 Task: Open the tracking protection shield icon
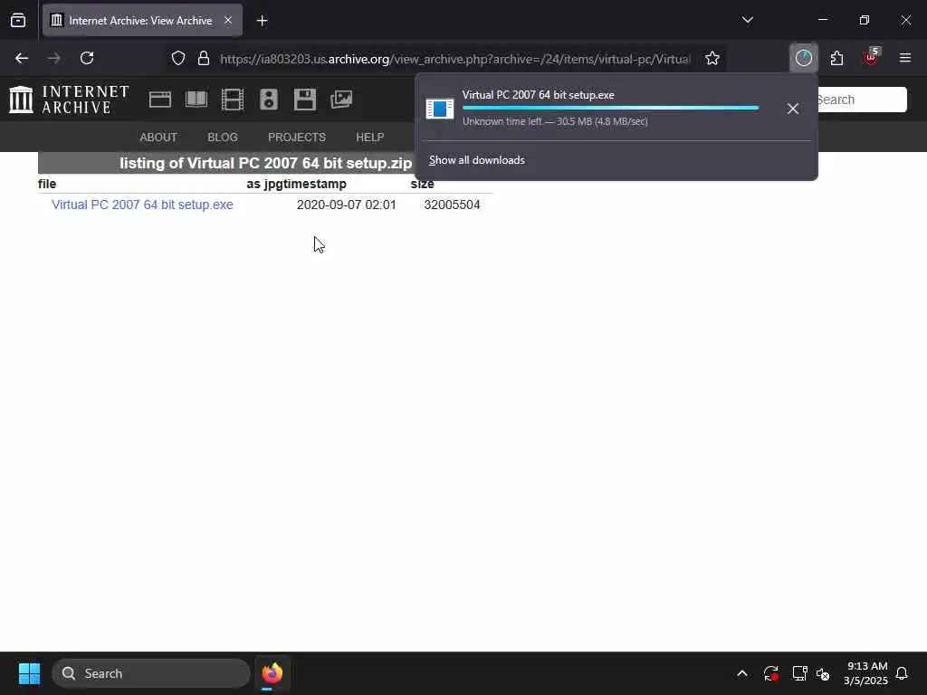[178, 58]
